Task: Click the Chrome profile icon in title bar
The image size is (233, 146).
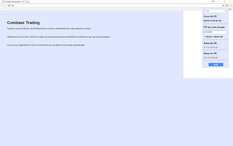Action: point(214,1)
